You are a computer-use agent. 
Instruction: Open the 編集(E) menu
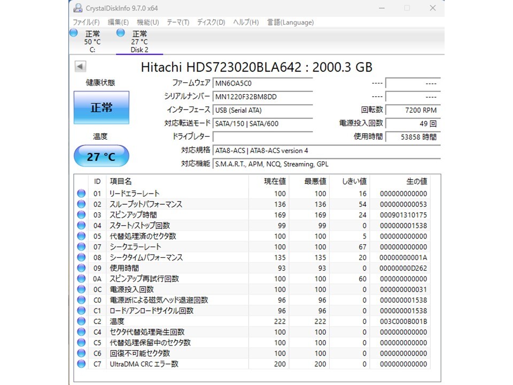pos(118,22)
